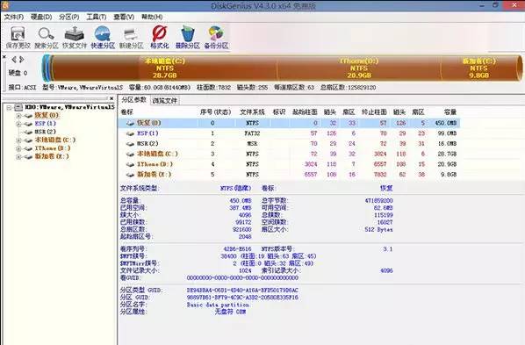
Task: Click the 新建分区 new partition icon
Action: pos(131,37)
